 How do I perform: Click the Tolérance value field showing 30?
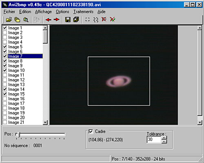coord(154,140)
